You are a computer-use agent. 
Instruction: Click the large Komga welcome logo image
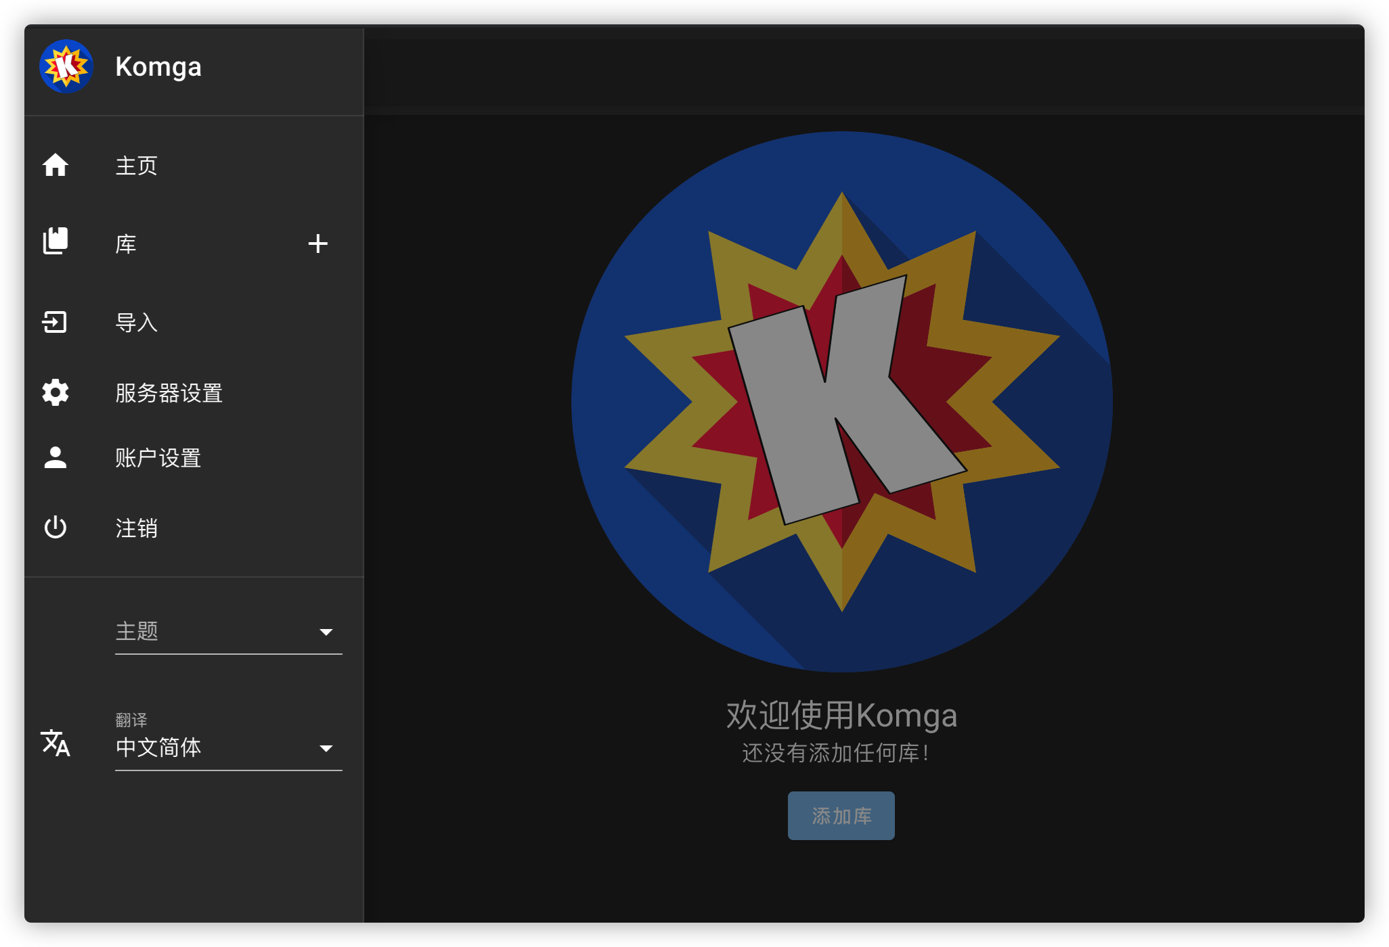point(841,402)
